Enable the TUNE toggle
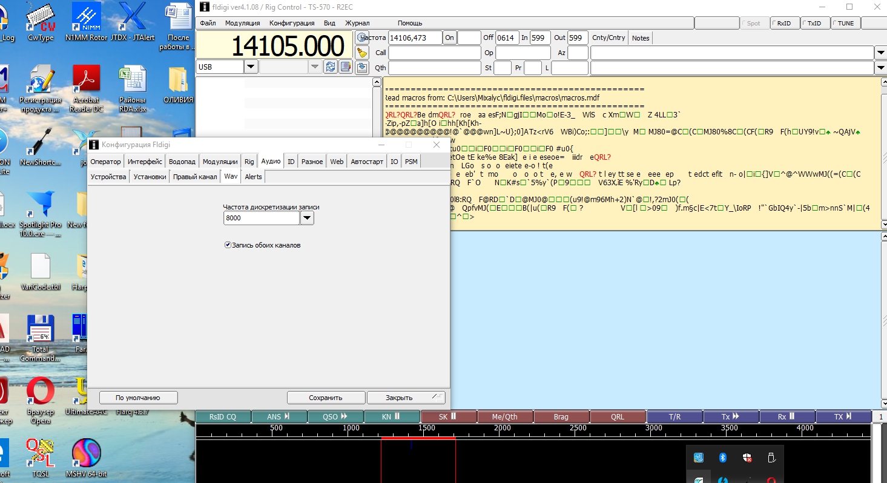 pos(845,24)
